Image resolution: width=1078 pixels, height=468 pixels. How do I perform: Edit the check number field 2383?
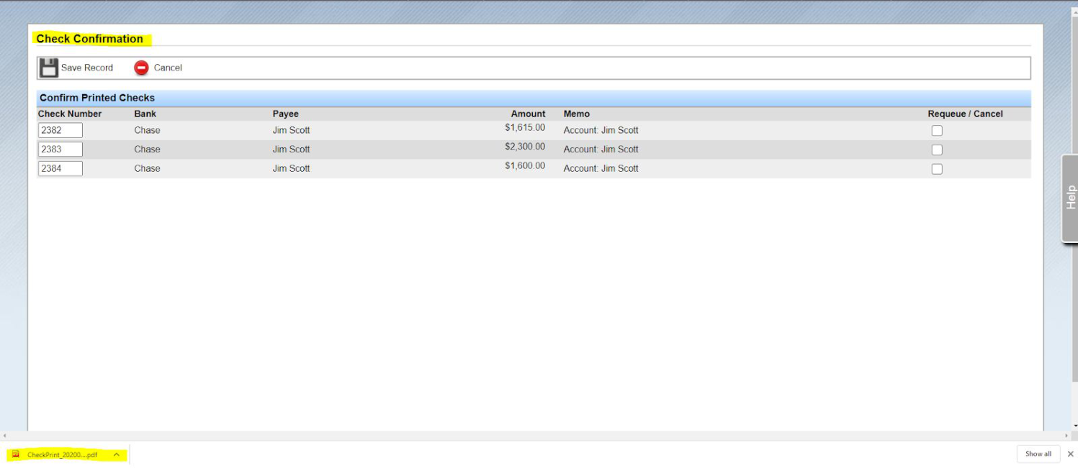pos(60,150)
